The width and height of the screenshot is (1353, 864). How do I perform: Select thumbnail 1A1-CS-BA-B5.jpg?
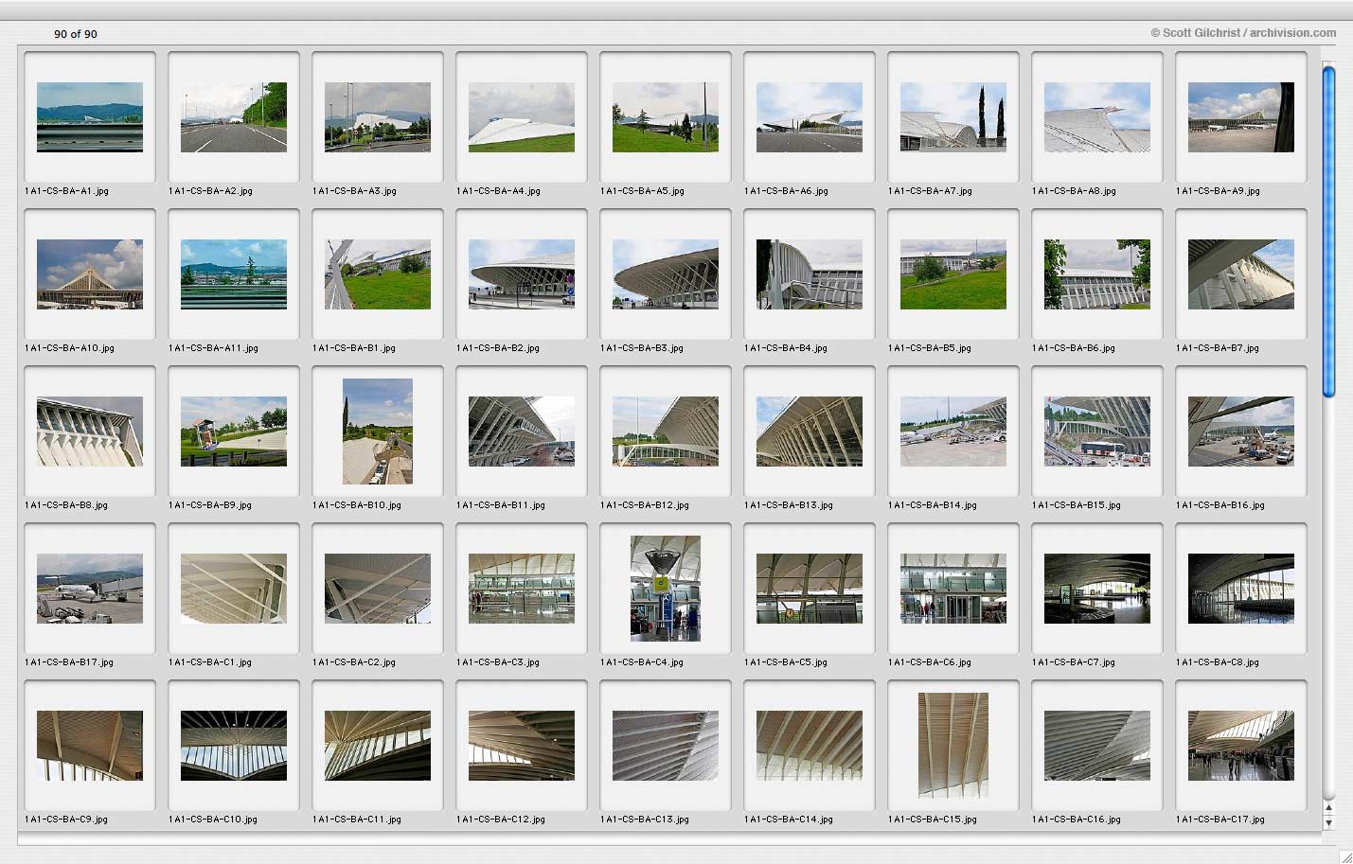pos(953,274)
